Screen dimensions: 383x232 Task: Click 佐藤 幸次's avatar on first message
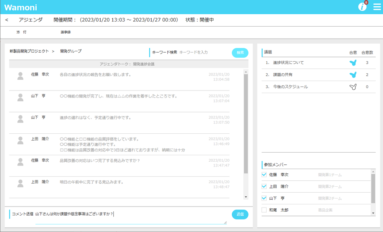click(x=20, y=76)
